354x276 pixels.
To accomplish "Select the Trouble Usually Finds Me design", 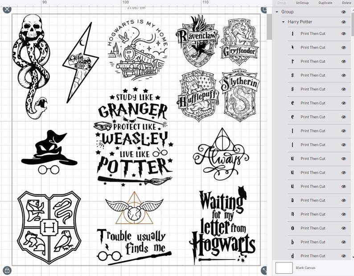I will pyautogui.click(x=134, y=247).
